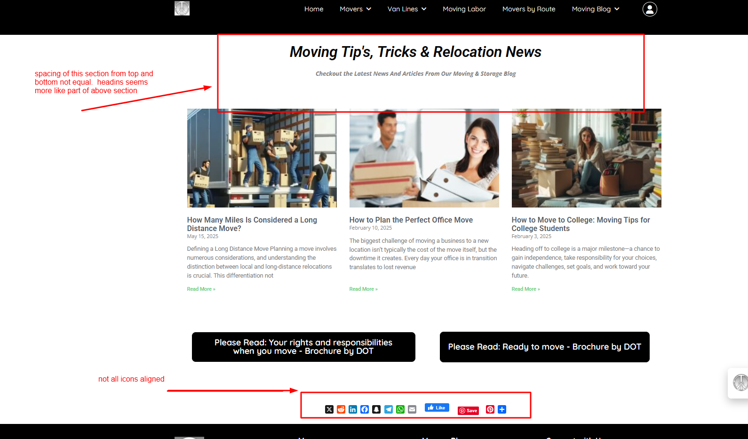This screenshot has height=439, width=748.
Task: Click the Reddit share icon
Action: coord(341,409)
